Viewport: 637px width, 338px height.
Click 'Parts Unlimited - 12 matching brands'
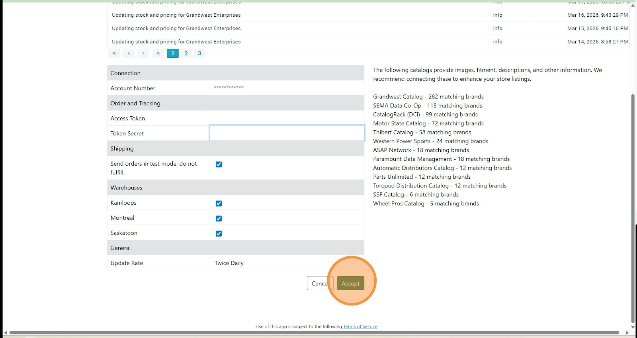[x=422, y=177]
